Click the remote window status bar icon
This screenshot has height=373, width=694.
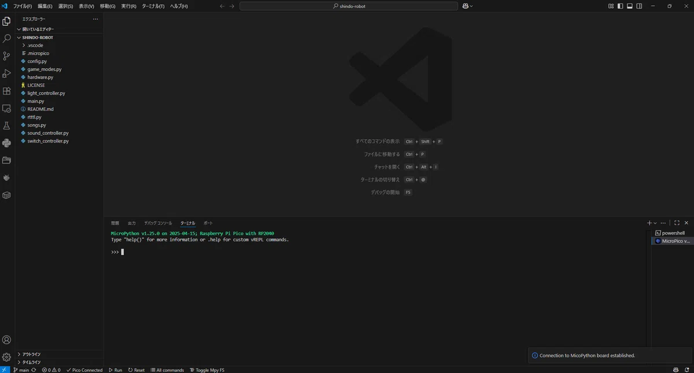tap(5, 370)
